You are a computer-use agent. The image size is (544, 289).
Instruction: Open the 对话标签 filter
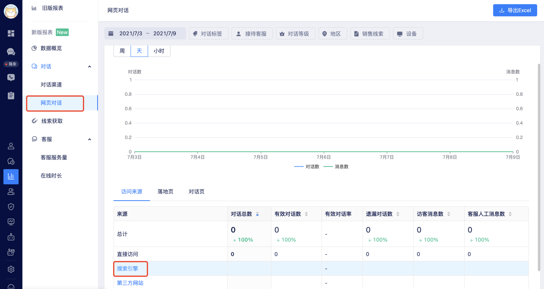(209, 34)
